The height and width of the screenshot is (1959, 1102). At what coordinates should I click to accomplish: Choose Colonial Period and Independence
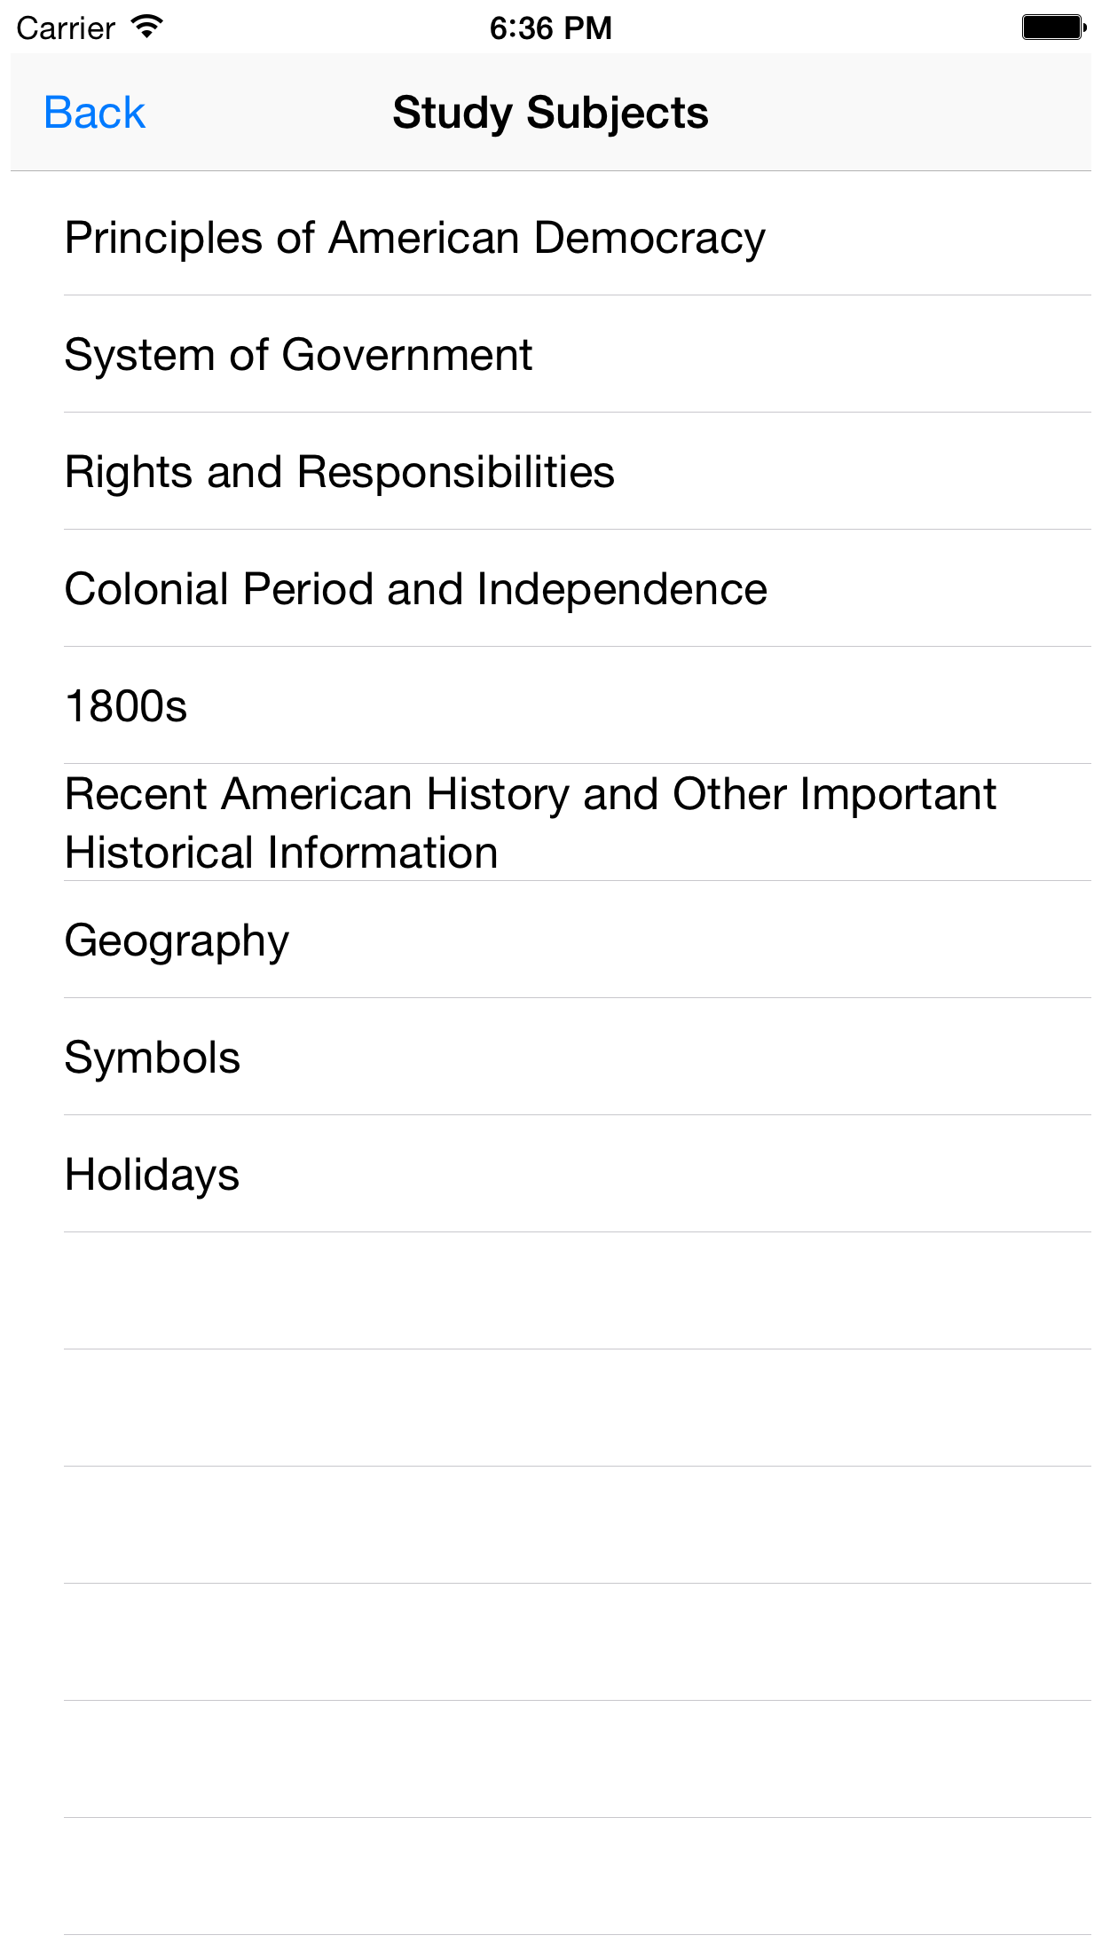tap(551, 588)
